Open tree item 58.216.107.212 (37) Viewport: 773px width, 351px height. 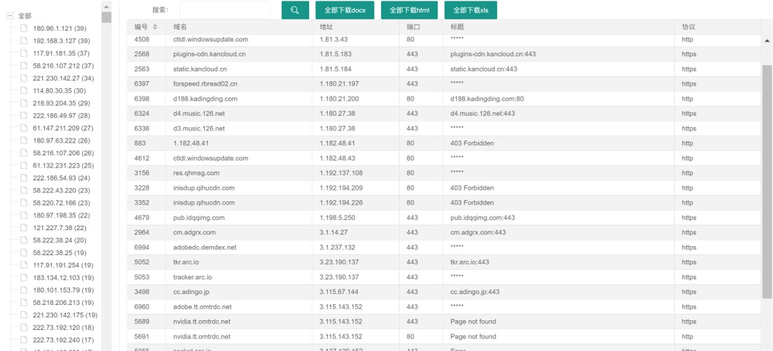click(x=63, y=66)
